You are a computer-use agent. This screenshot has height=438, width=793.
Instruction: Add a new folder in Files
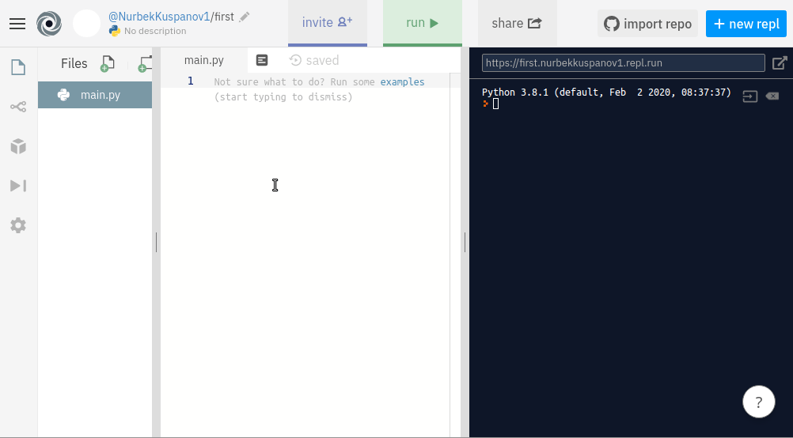(x=145, y=64)
